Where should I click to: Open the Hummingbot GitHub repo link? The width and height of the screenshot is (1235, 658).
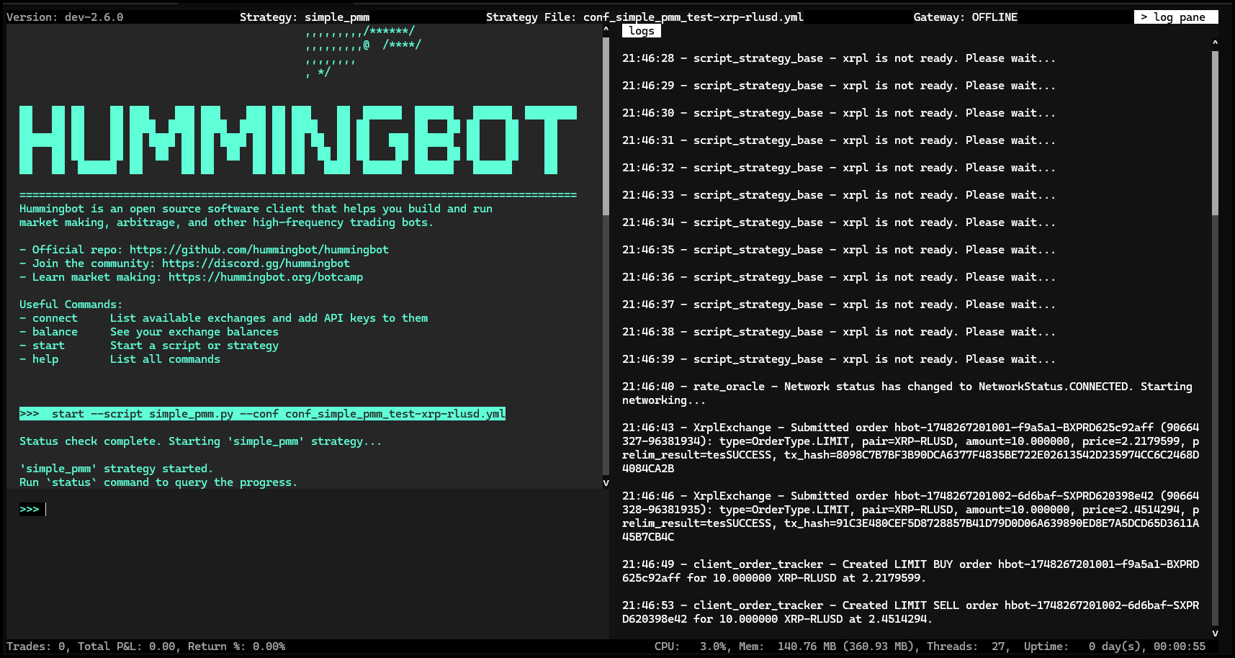[x=259, y=250]
